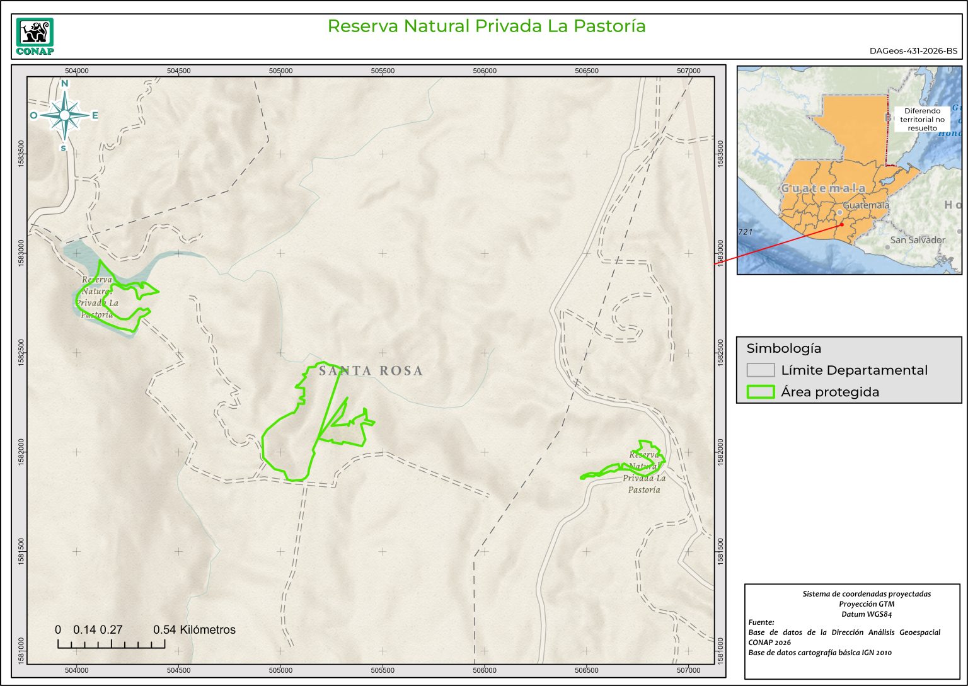Select the green Área protegida legend swatch

tap(760, 392)
